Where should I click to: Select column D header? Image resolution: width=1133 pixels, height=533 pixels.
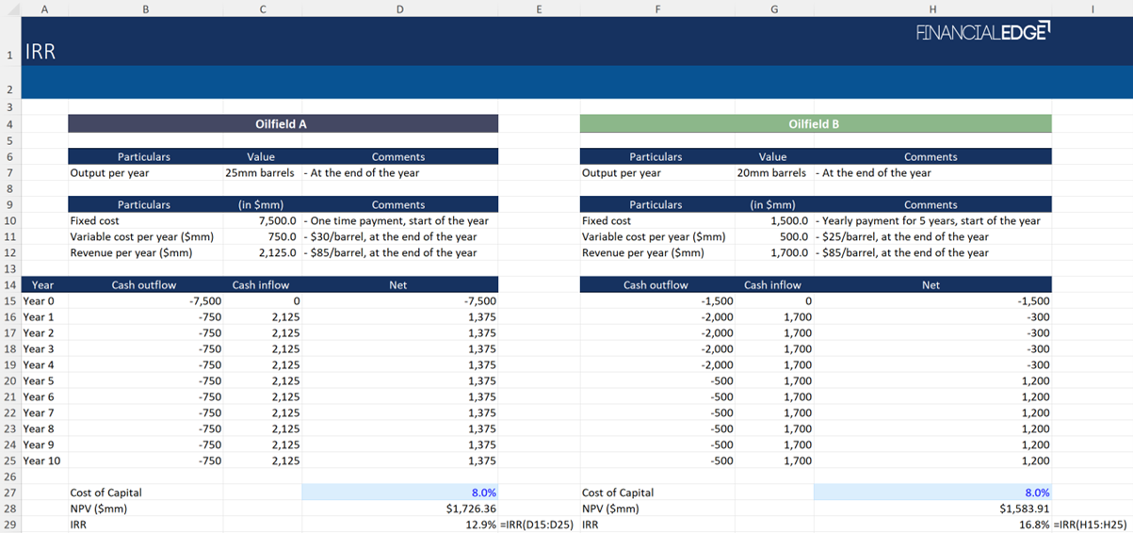399,8
